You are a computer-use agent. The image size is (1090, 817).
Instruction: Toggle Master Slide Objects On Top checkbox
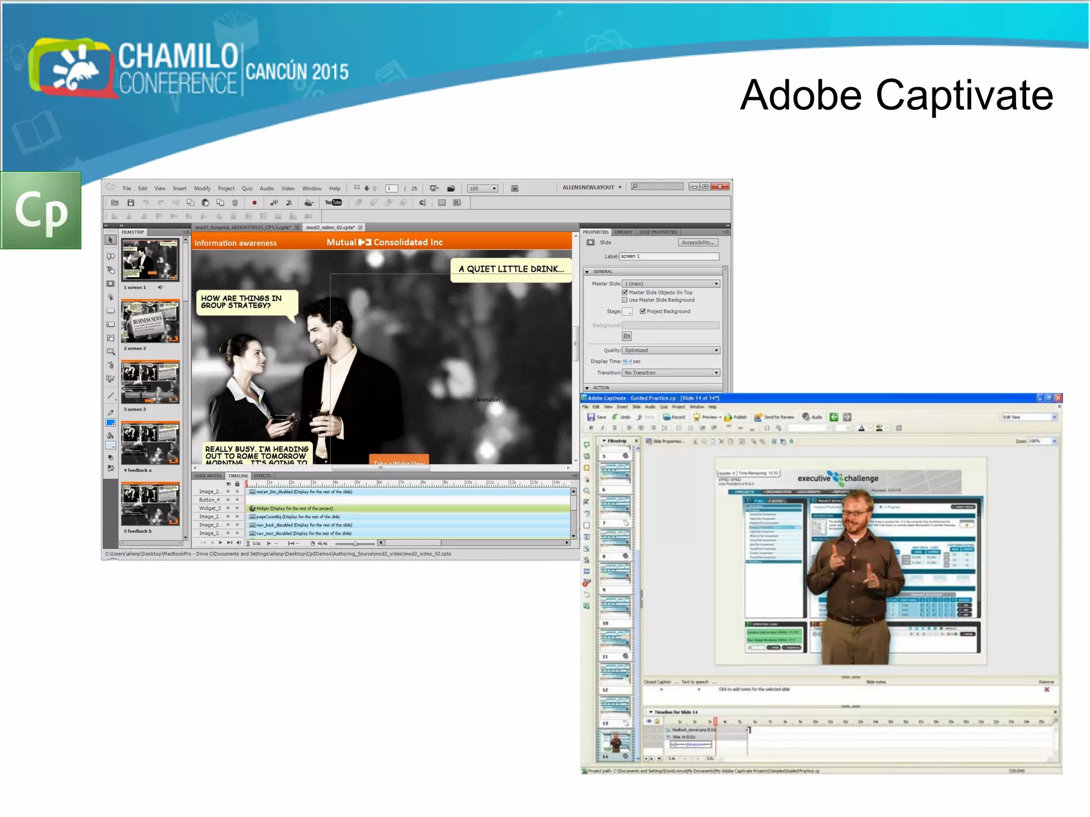(625, 293)
